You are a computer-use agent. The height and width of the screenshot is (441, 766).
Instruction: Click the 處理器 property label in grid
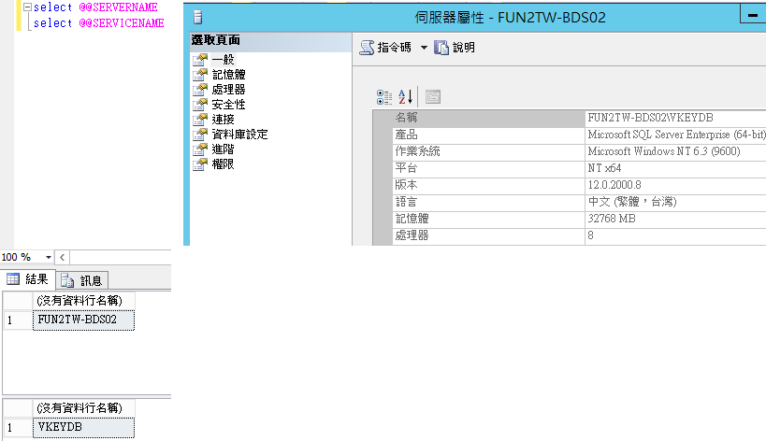pyautogui.click(x=412, y=235)
